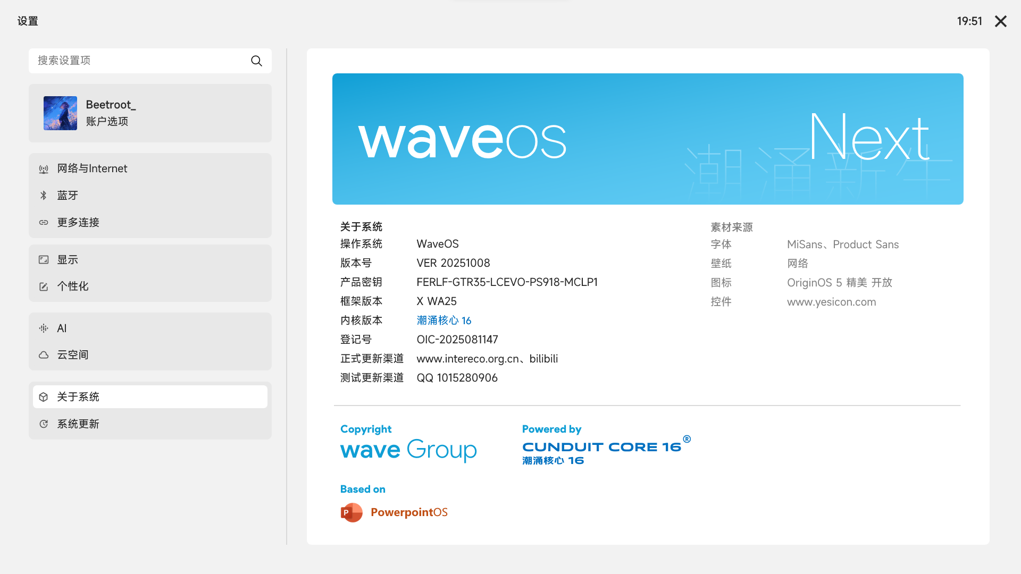Click the waveOS Next banner

[x=647, y=139]
